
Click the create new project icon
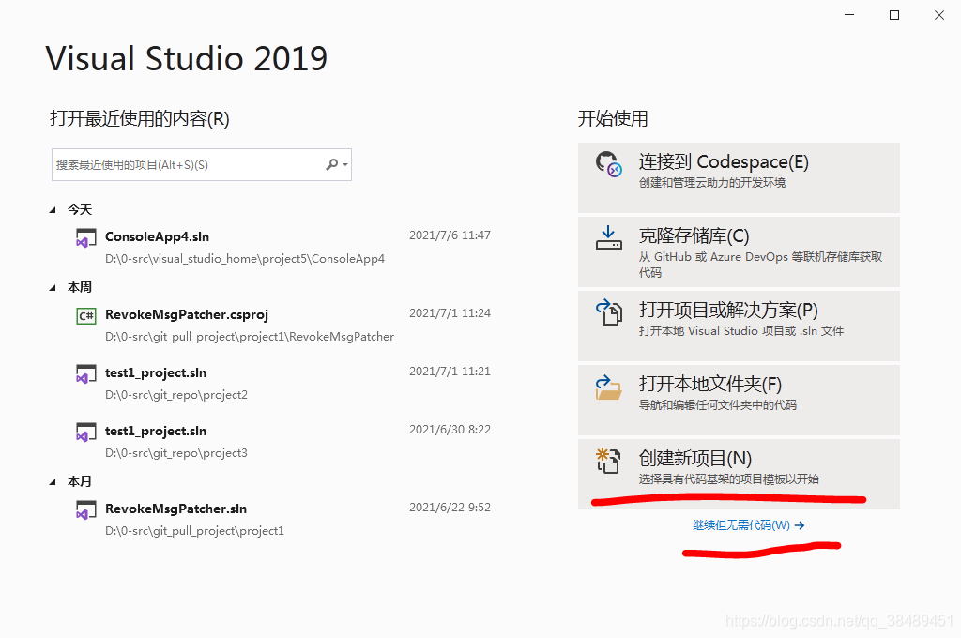608,461
